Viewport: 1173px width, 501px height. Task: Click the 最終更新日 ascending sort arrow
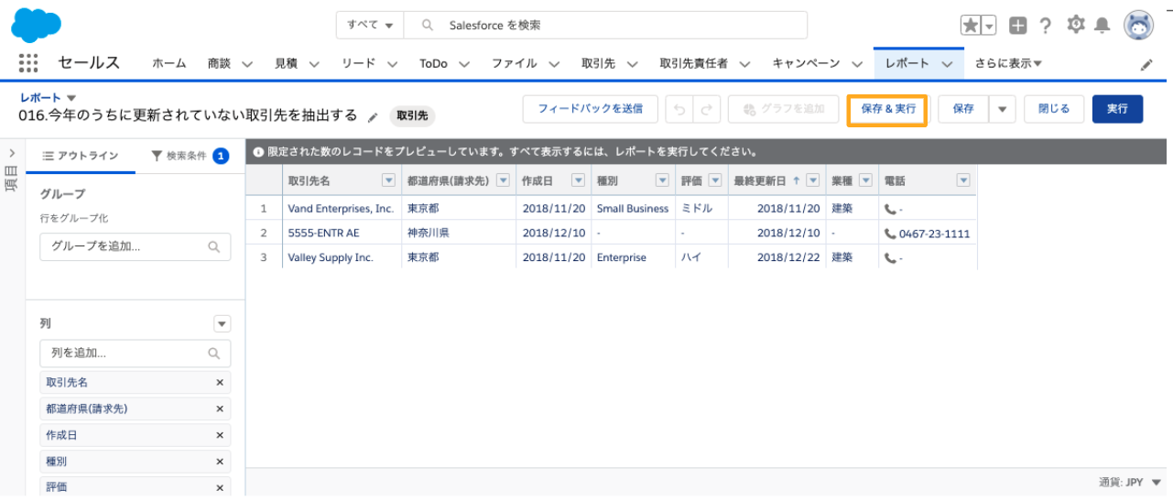796,181
